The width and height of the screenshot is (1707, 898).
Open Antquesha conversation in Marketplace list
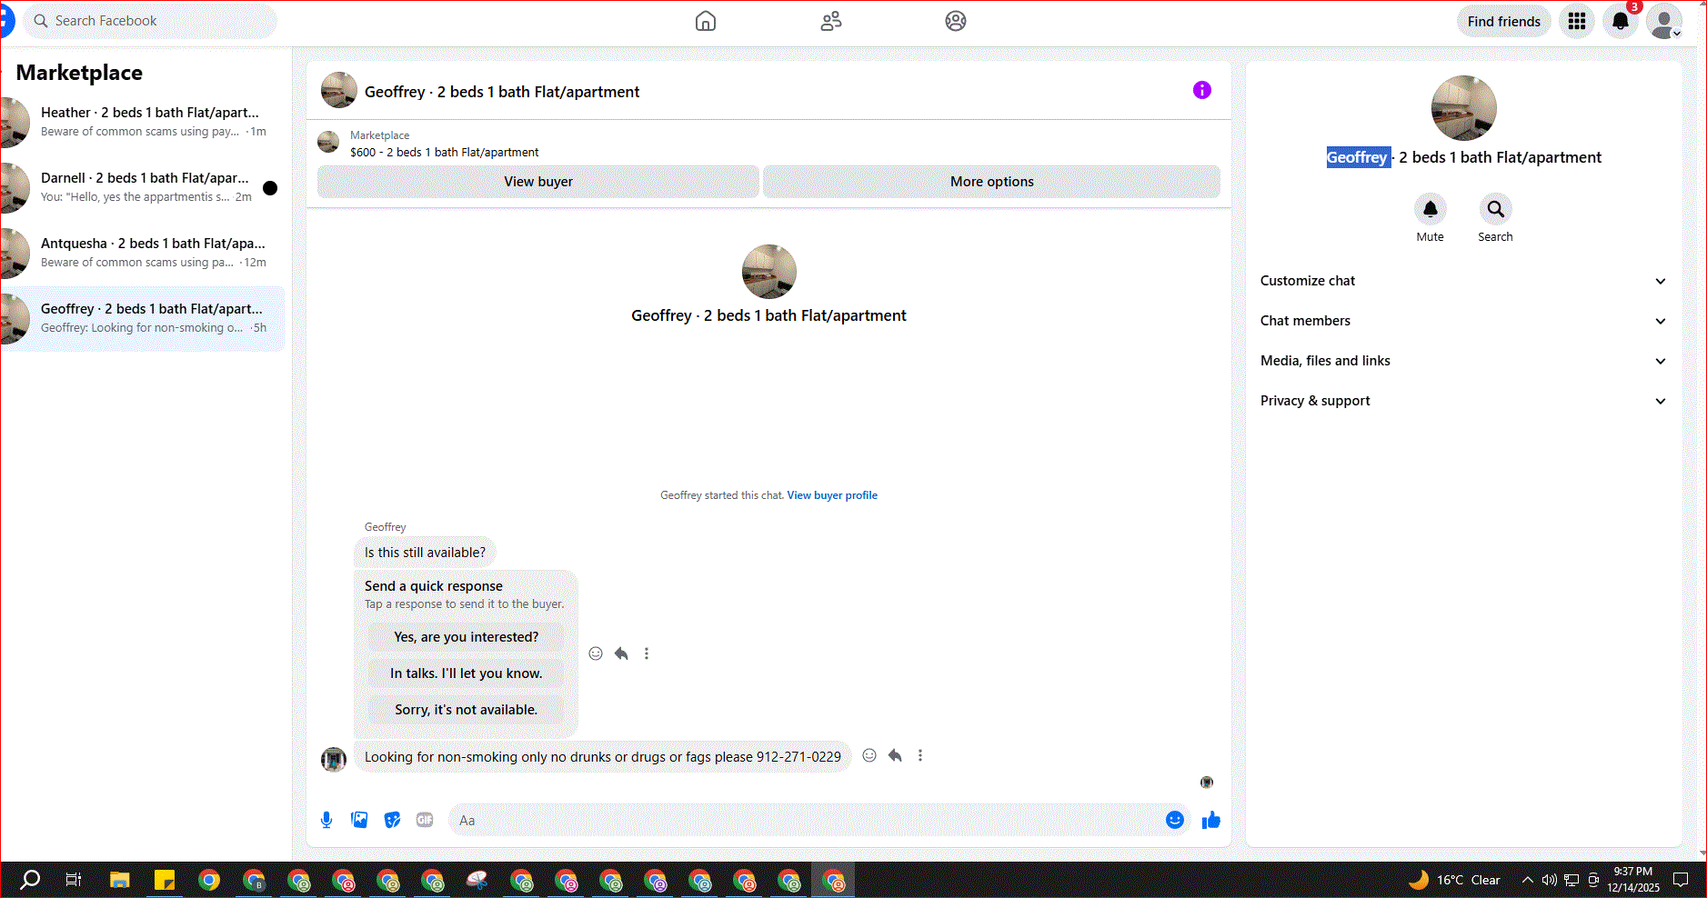[x=143, y=253]
